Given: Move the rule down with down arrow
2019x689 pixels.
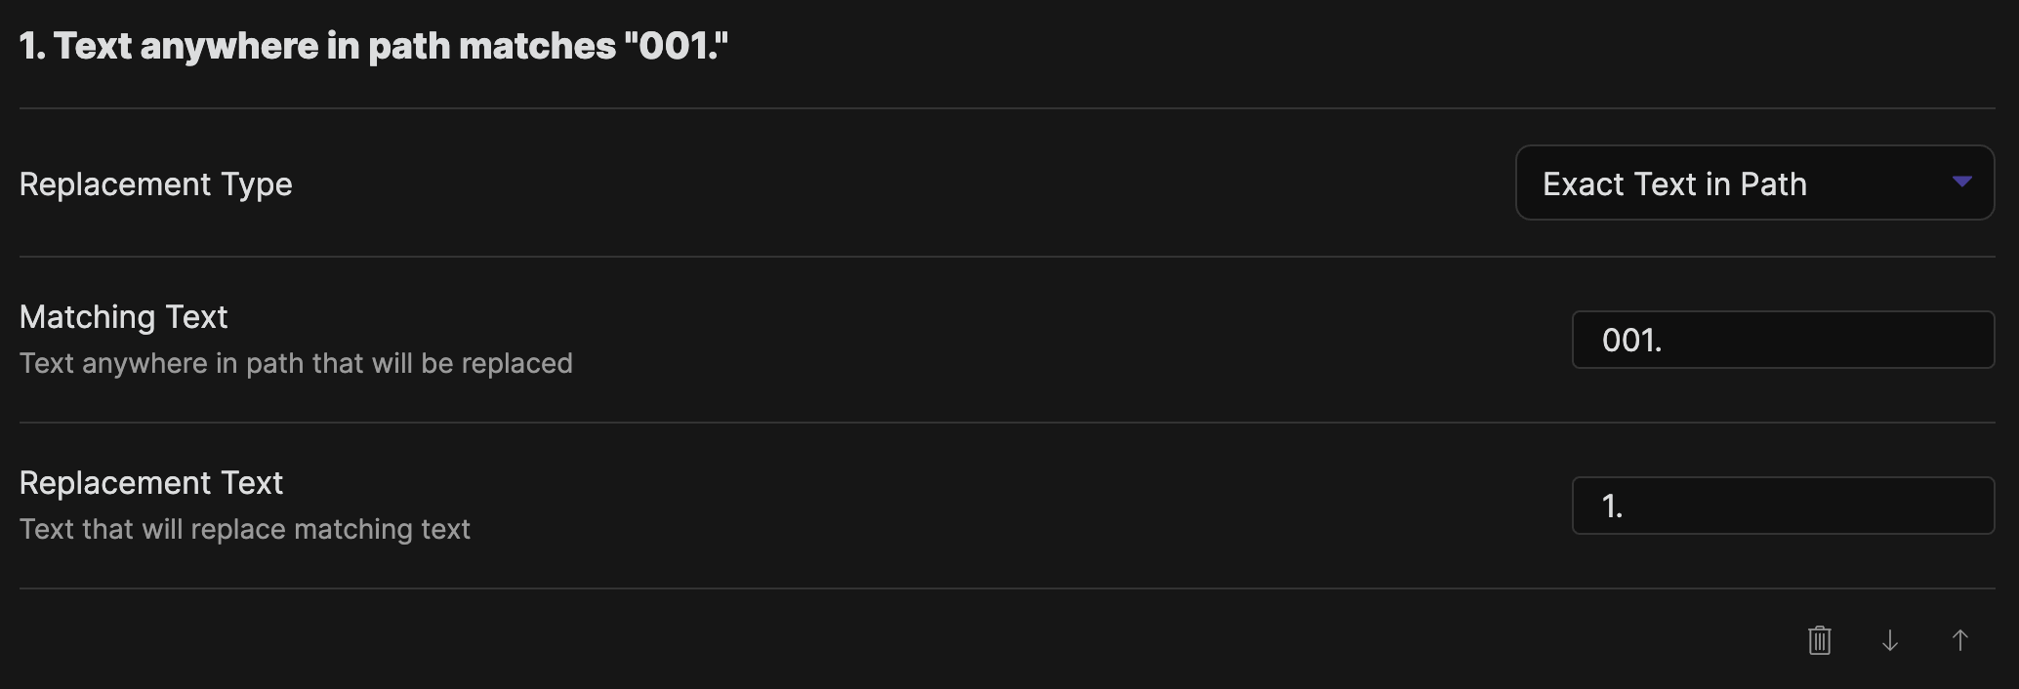Looking at the screenshot, I should [x=1890, y=640].
